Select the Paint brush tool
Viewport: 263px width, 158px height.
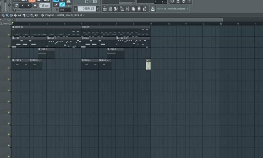[7, 15]
